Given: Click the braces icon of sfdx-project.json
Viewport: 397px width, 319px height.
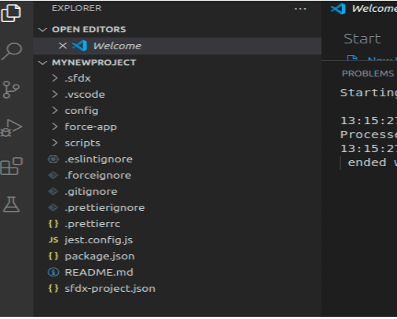Looking at the screenshot, I should [53, 288].
